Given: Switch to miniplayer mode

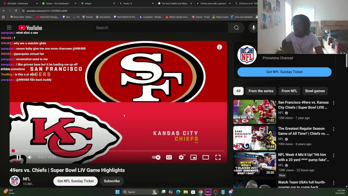Looking at the screenshot, I should [x=193, y=157].
